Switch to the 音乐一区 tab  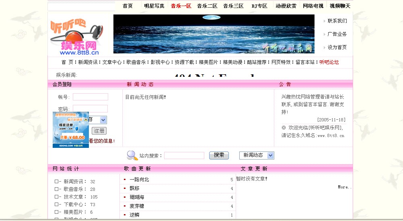pos(181,6)
